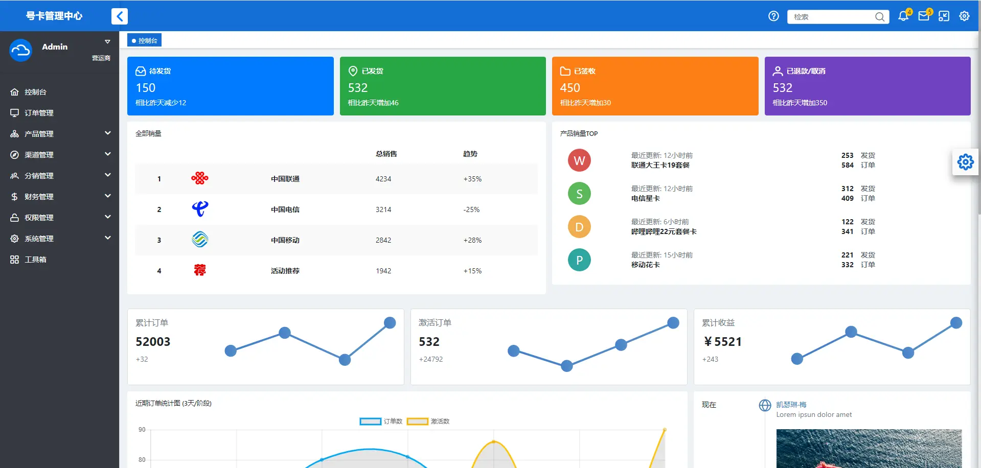The height and width of the screenshot is (468, 981).
Task: Click the D avatar for 哔哩哔哩22元套餐卡
Action: coord(579,227)
